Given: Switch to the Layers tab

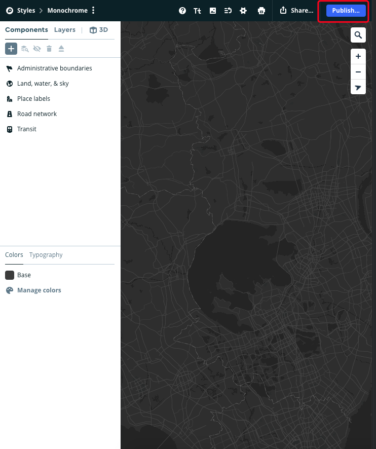Looking at the screenshot, I should (65, 30).
